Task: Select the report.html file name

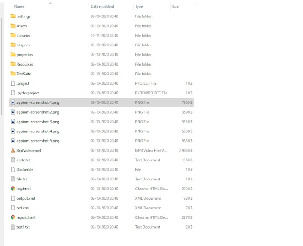Action: [26, 217]
